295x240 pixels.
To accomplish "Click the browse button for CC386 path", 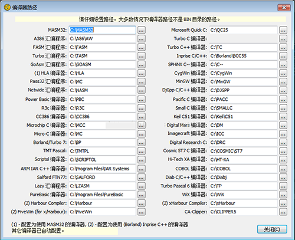I will (142, 117).
